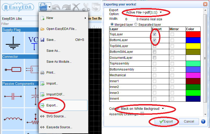Undo the last action with undo arrow
Viewport: 210px width, 134px height.
(56, 7)
